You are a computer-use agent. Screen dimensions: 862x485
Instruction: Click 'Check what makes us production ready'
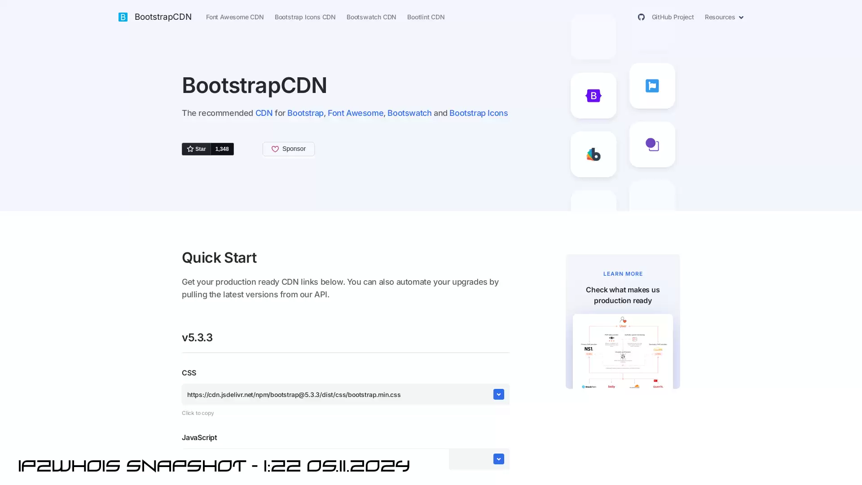point(623,295)
